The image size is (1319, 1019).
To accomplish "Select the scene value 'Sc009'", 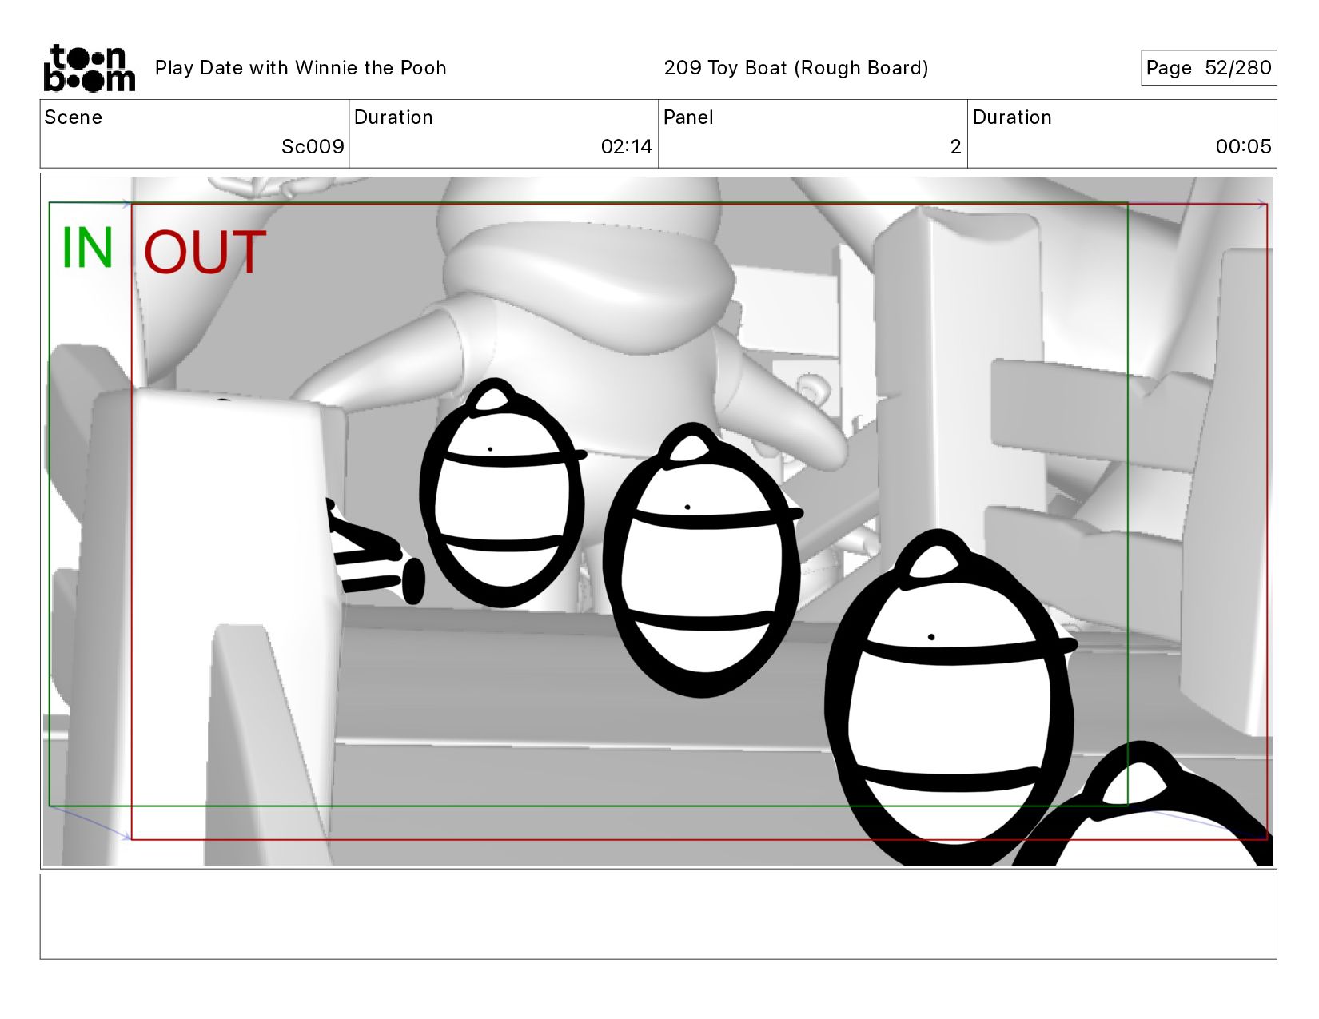I will point(313,147).
